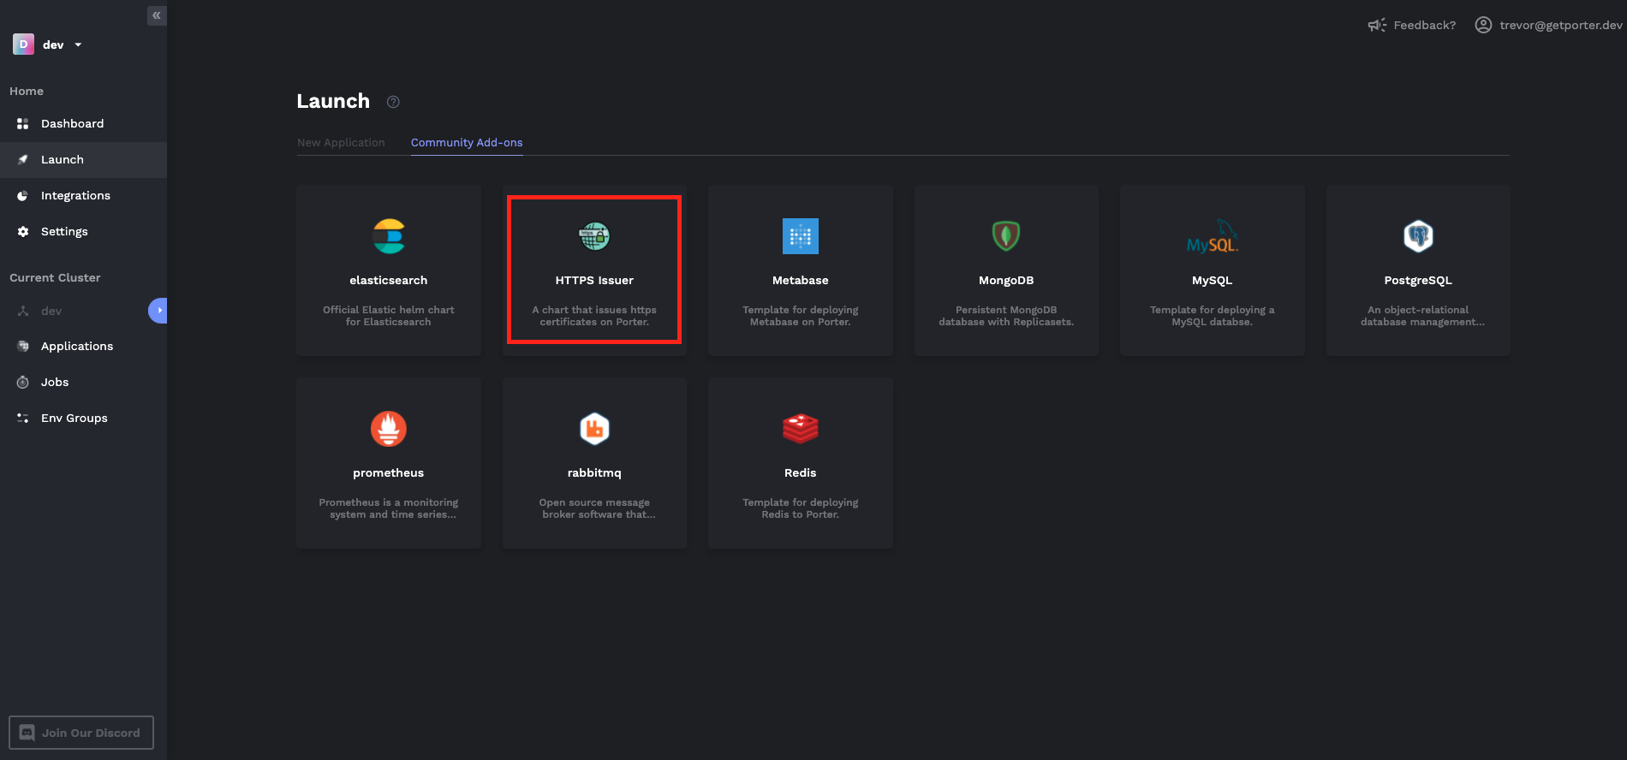Viewport: 1627px width, 760px height.
Task: Open the dev project dropdown arrow
Action: pyautogui.click(x=78, y=45)
